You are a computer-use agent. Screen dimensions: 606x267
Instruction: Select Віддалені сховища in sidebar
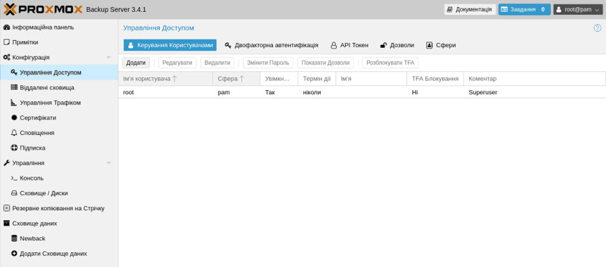pyautogui.click(x=47, y=88)
